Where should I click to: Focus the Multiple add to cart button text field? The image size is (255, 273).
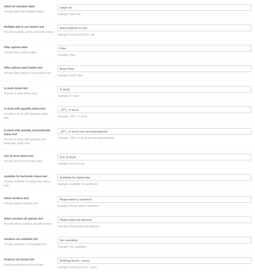pos(154,28)
